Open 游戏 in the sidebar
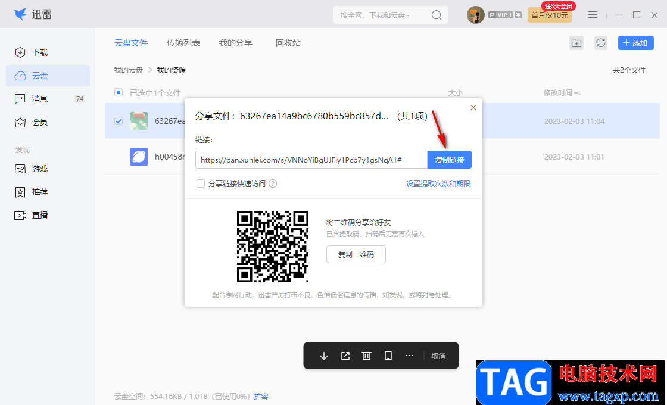Screen dimensions: 667x405 tap(48, 169)
